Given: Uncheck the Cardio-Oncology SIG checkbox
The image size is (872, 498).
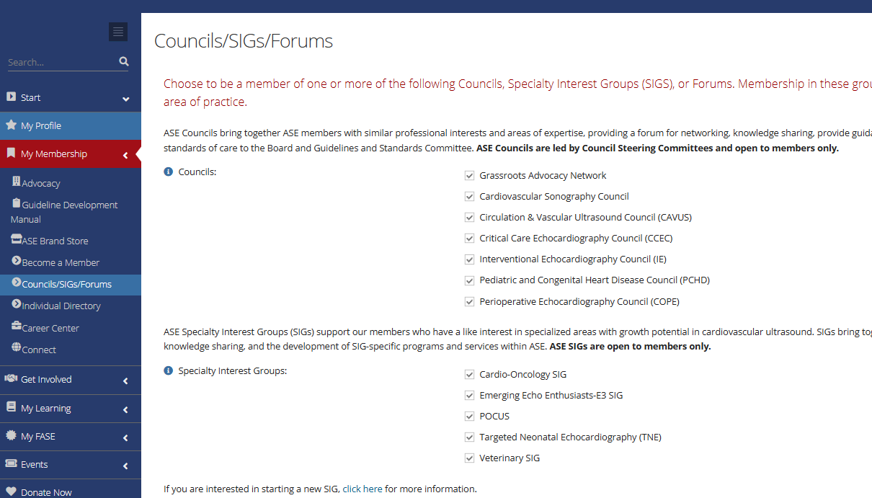Looking at the screenshot, I should tap(470, 374).
